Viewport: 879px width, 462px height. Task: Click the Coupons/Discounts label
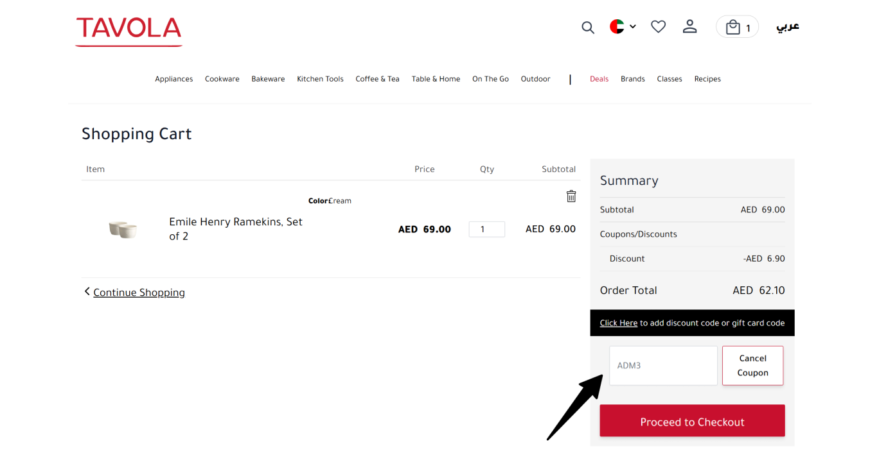(639, 234)
